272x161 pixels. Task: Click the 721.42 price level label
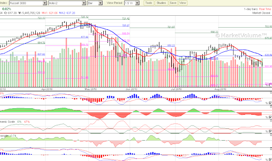coord(126,18)
